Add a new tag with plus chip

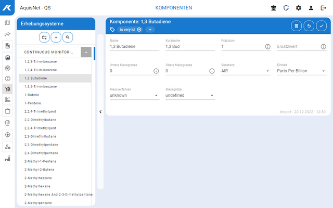coord(150,30)
